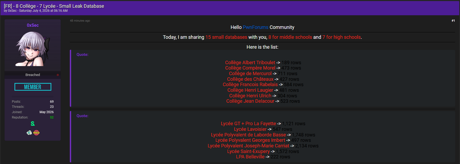
Task: Click the MEMBER rank badge
Action: 33,87
